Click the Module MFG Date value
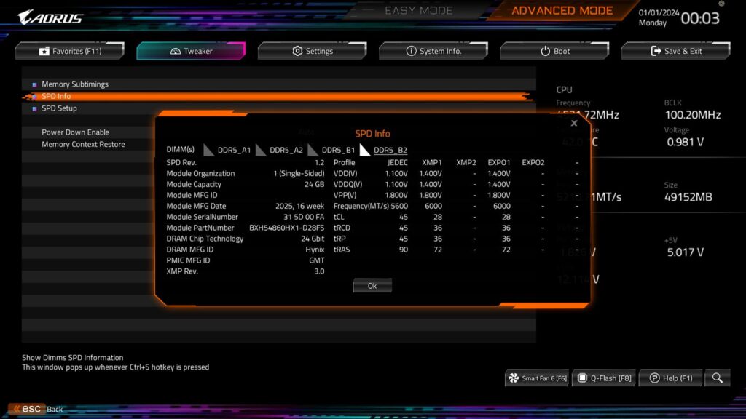The width and height of the screenshot is (746, 419). pos(299,206)
